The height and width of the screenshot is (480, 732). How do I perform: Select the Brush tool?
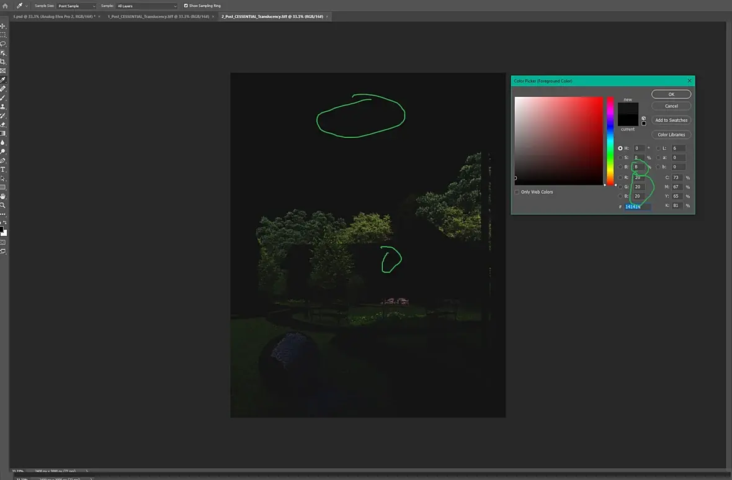coord(3,97)
